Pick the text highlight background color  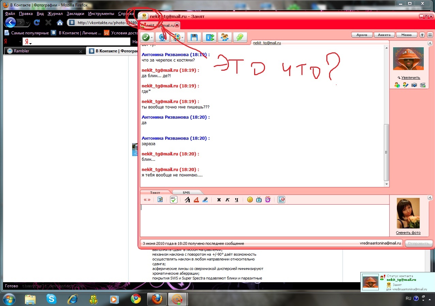(205, 200)
